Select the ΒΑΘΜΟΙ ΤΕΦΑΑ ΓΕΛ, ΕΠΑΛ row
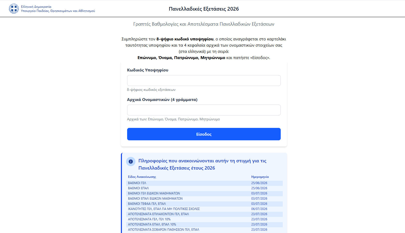The width and height of the screenshot is (405, 233). [x=204, y=204]
